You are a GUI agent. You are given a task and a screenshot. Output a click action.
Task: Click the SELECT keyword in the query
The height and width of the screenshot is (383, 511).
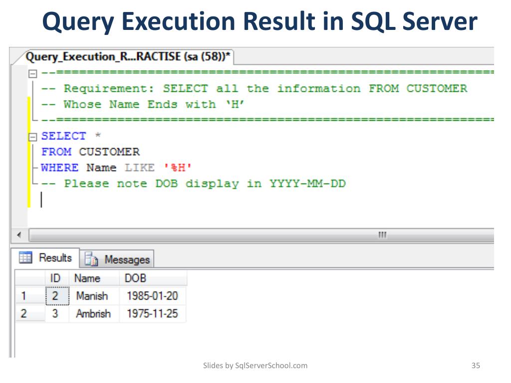pyautogui.click(x=63, y=136)
